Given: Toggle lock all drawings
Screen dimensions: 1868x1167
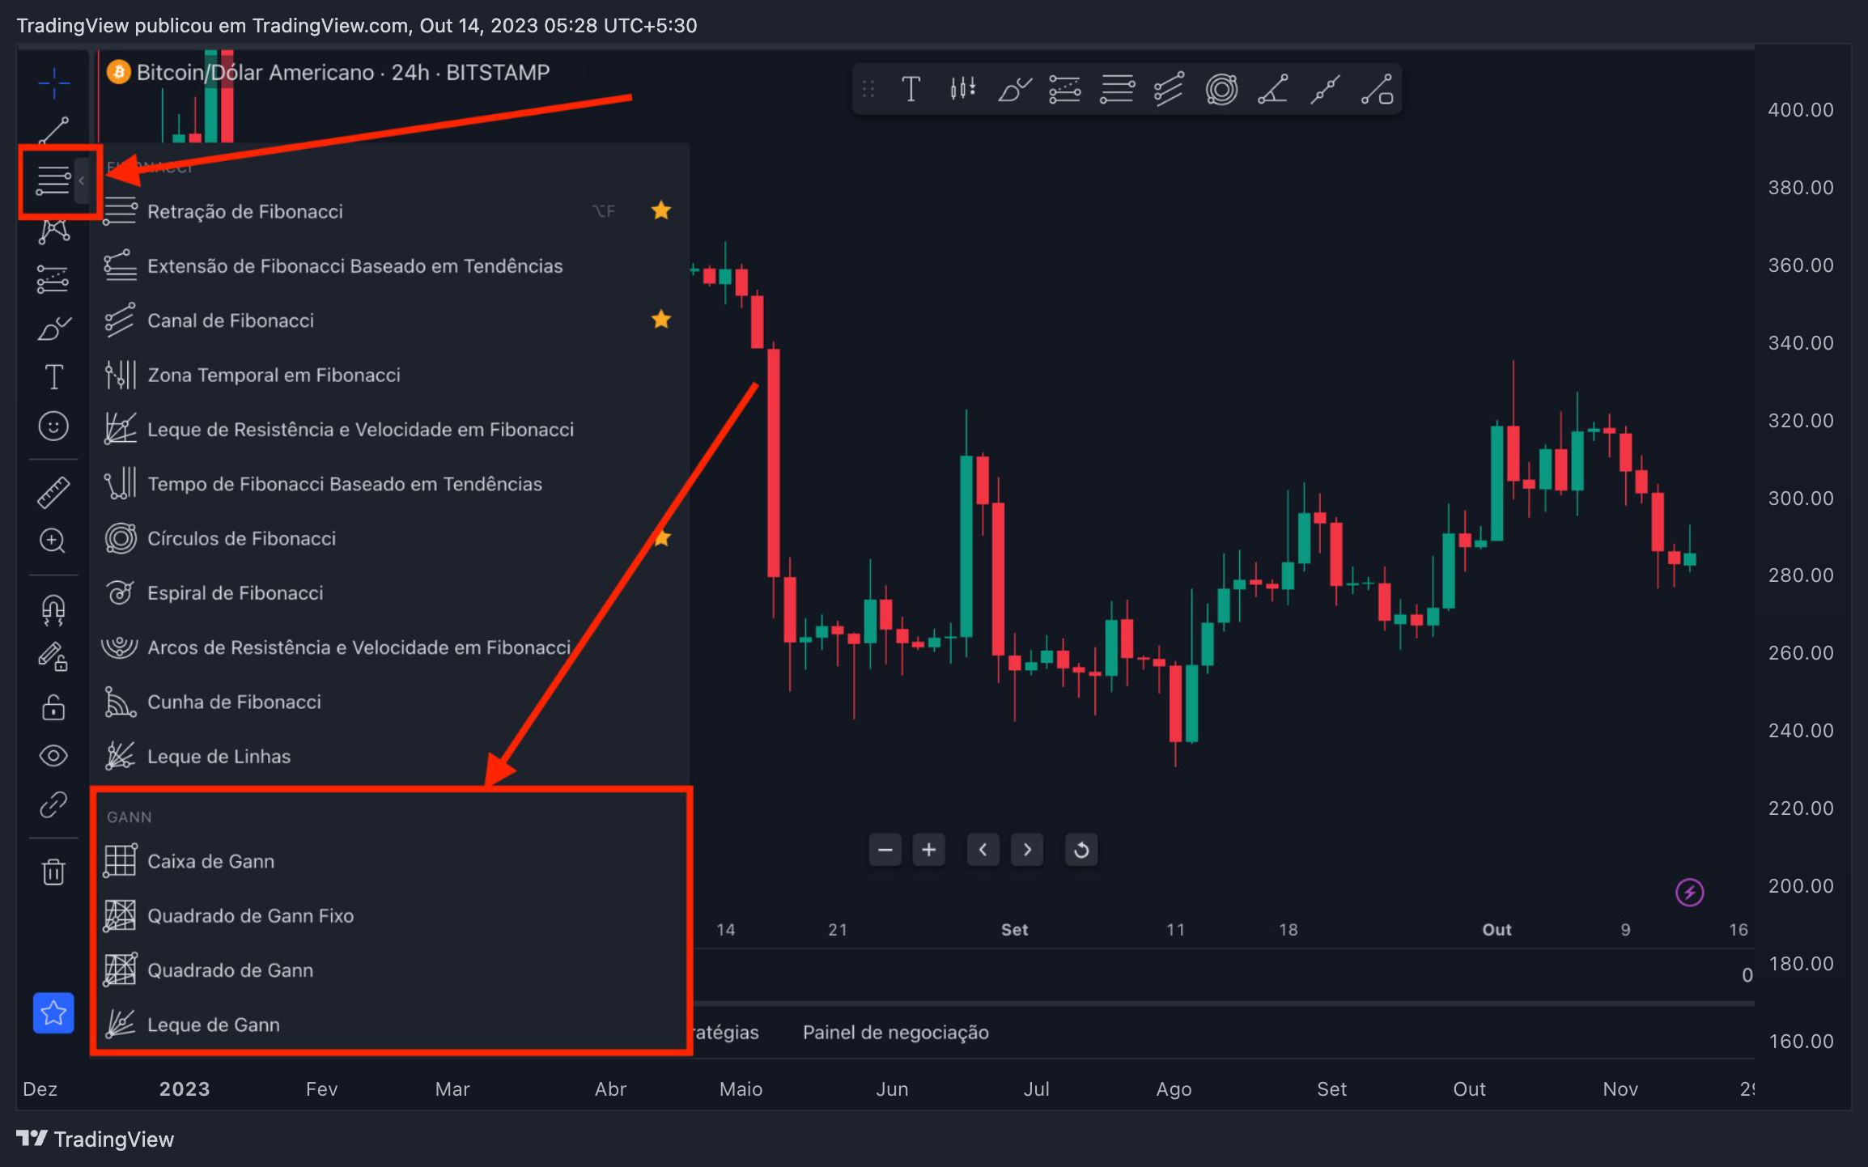Looking at the screenshot, I should 53,707.
